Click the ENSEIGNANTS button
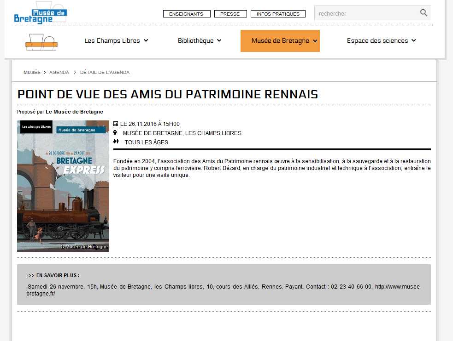 click(x=186, y=14)
